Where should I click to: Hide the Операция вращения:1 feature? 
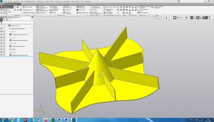click(x=1, y=46)
